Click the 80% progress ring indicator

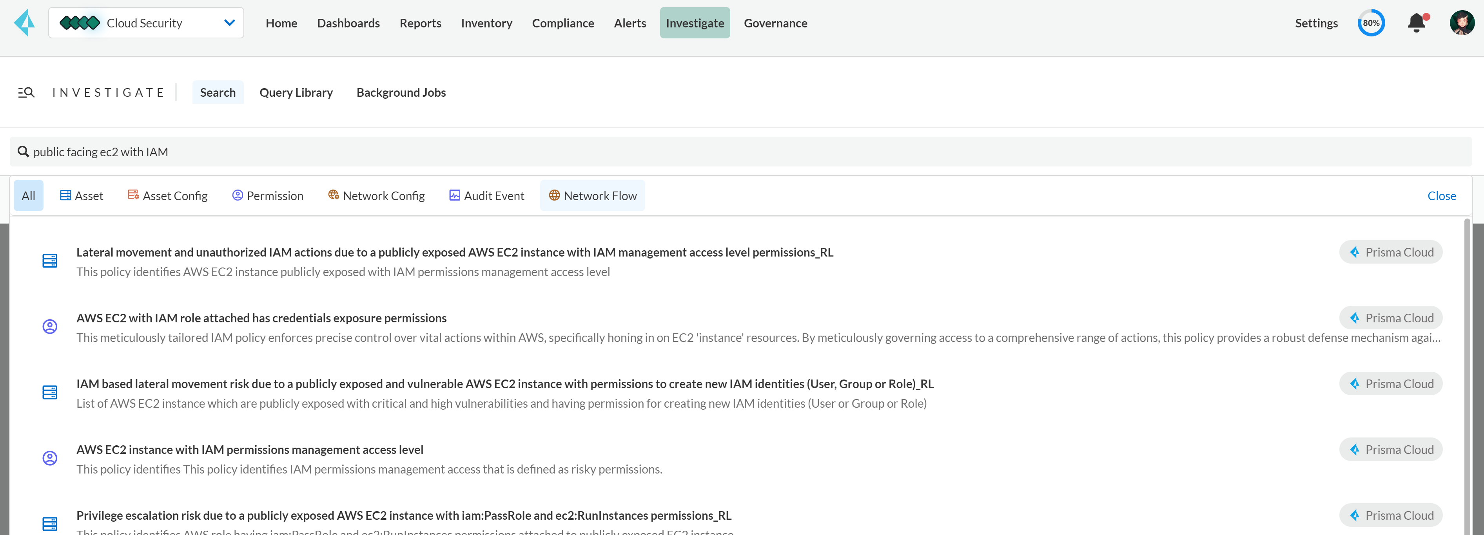(x=1370, y=23)
